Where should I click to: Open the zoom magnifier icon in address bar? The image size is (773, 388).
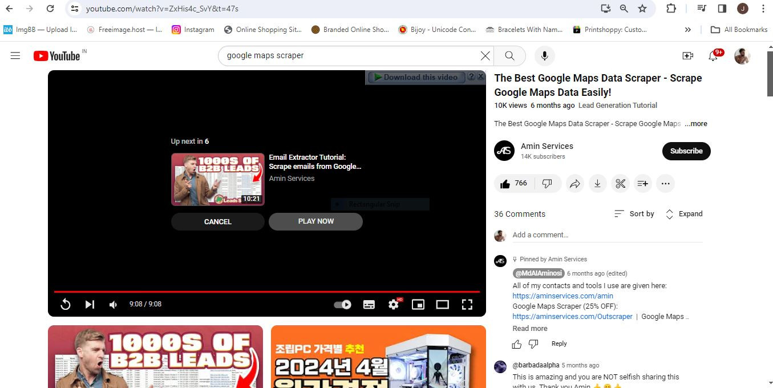click(624, 9)
